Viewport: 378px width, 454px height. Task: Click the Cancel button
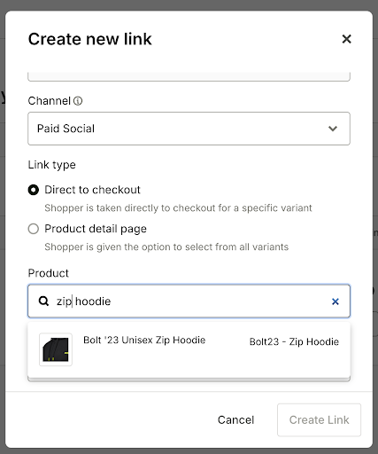coord(235,419)
